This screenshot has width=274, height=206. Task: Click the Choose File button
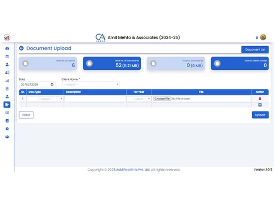[162, 99]
